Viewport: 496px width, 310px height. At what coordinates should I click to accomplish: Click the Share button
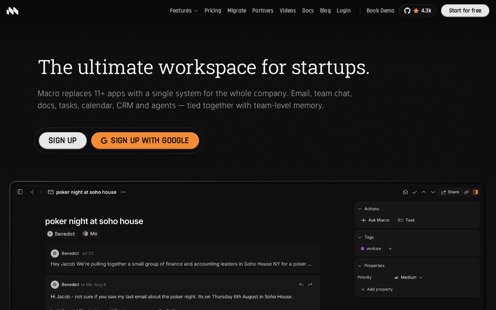coord(450,192)
